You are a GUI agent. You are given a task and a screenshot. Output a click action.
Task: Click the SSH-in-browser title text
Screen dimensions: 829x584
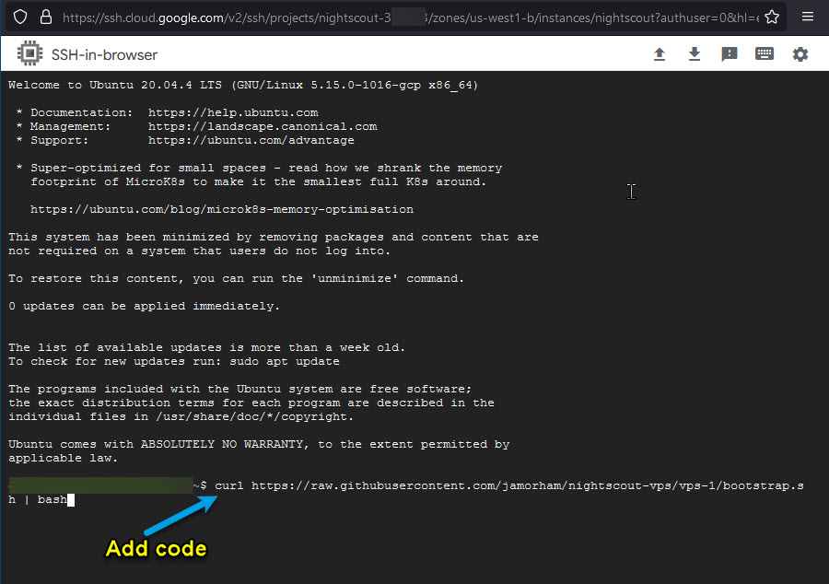pyautogui.click(x=105, y=55)
